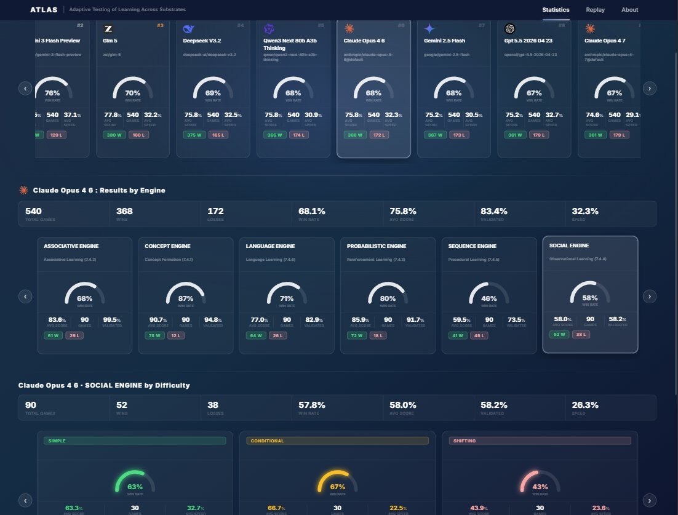678x515 pixels.
Task: Click the #3 rank on Glm 5 card
Action: click(160, 25)
